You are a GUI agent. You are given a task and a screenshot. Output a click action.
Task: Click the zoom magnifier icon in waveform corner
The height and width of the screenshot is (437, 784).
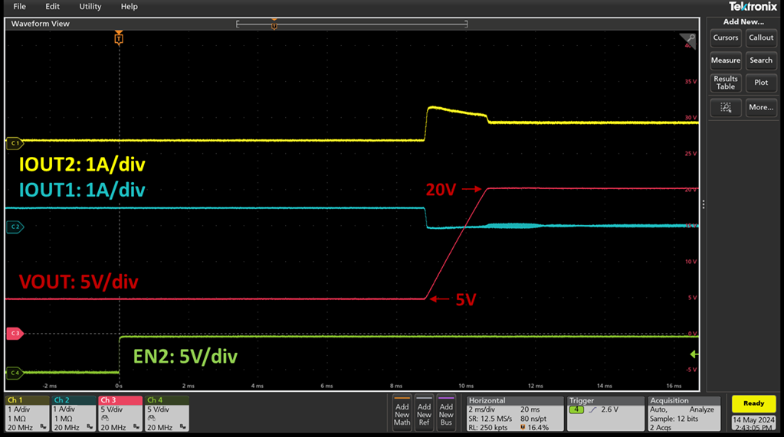tap(687, 41)
